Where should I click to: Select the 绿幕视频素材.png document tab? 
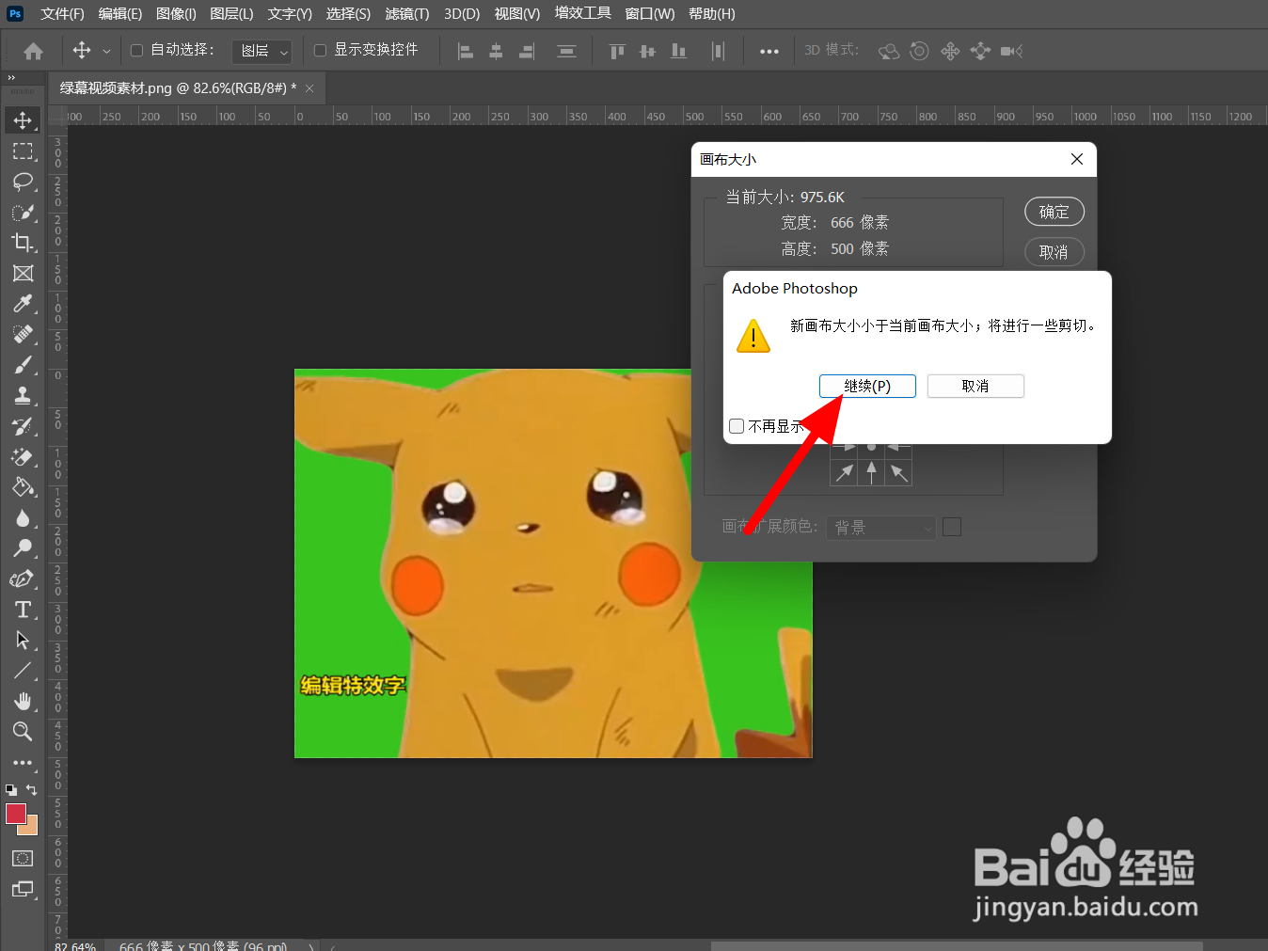point(178,88)
